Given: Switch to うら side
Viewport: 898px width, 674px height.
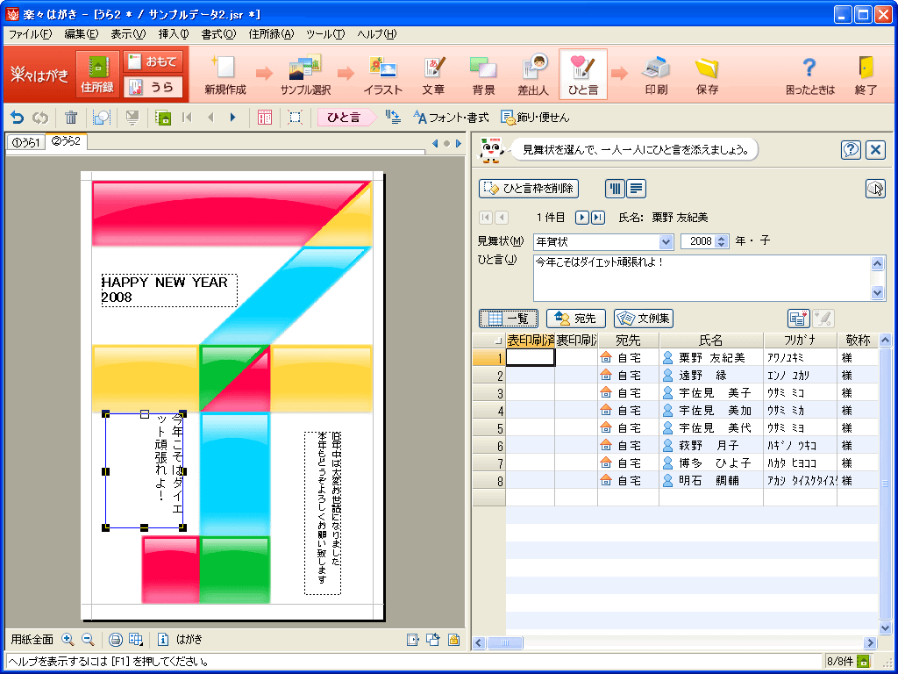Looking at the screenshot, I should 153,87.
